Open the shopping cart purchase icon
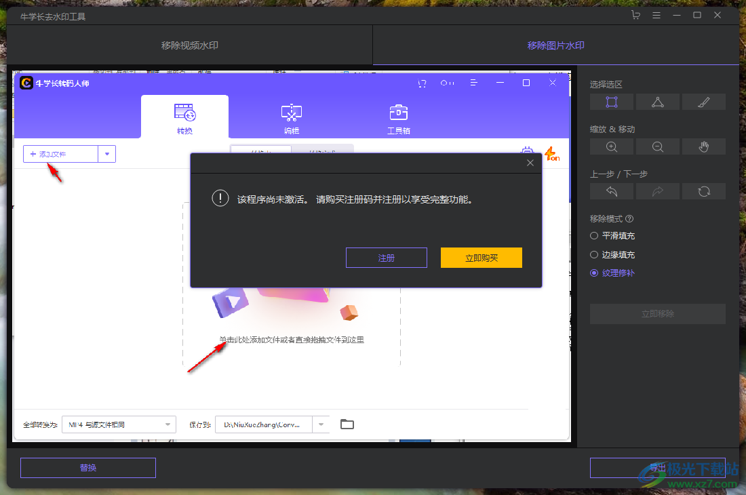 pos(635,15)
